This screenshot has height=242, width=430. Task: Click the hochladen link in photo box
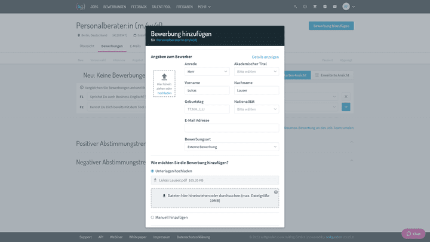(x=164, y=93)
